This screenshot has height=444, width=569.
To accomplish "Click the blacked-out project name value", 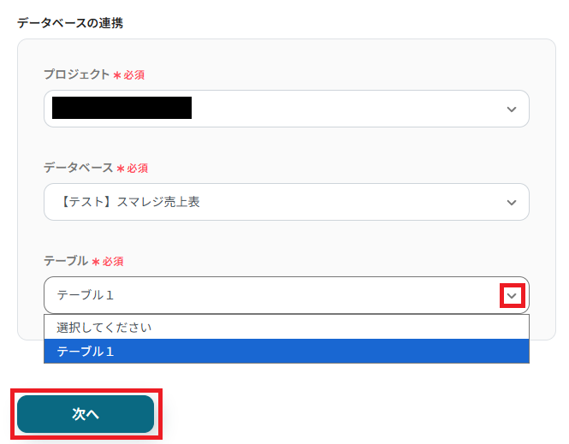I will point(122,108).
